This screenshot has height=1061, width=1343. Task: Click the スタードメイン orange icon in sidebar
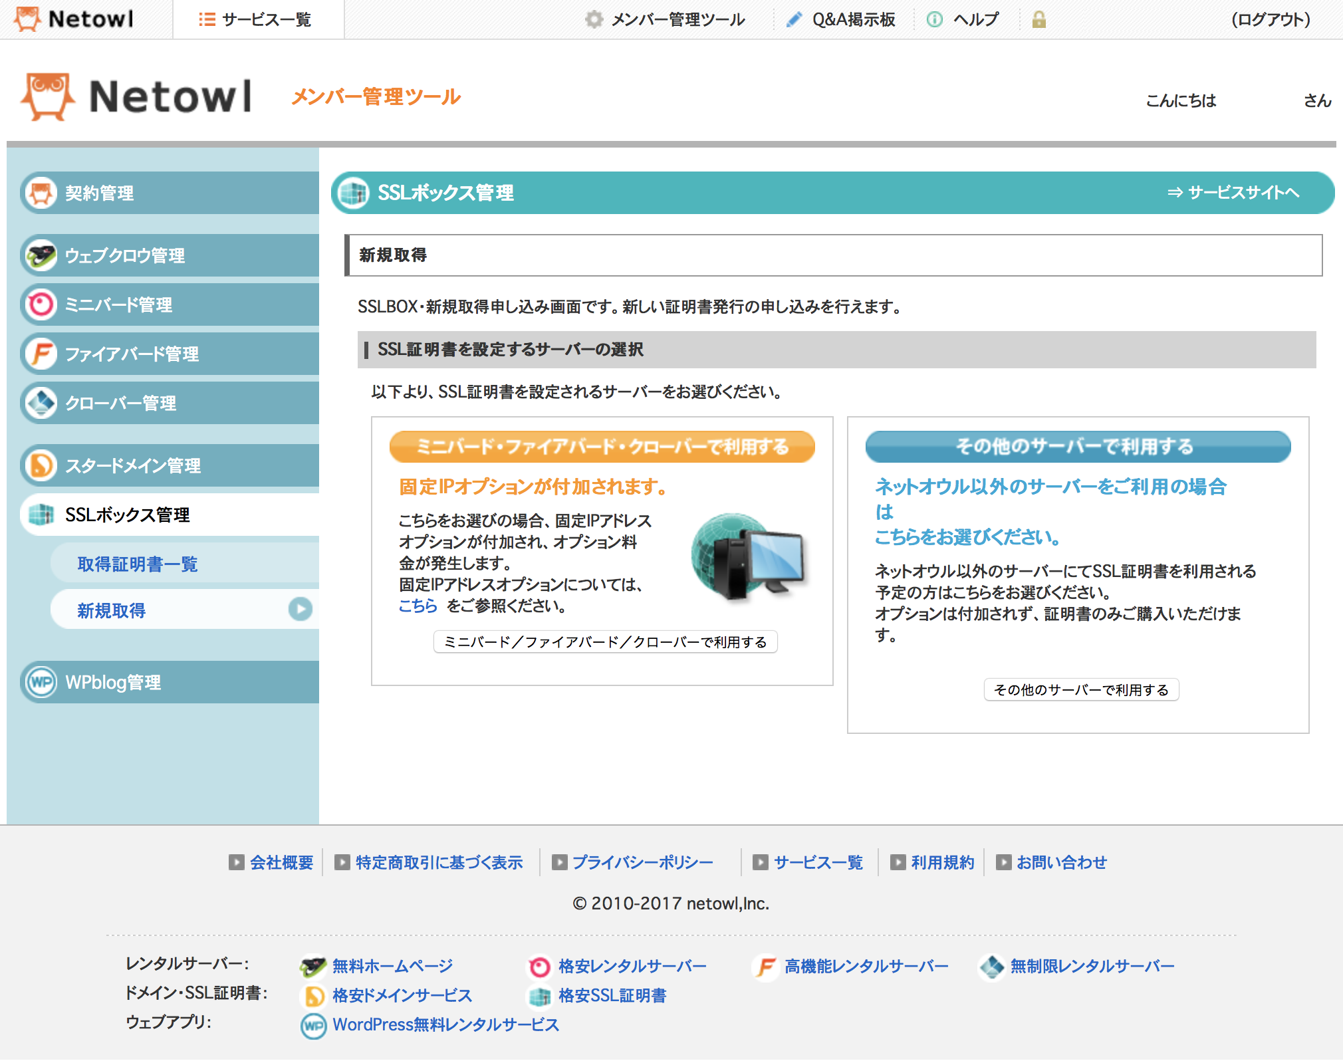(41, 465)
